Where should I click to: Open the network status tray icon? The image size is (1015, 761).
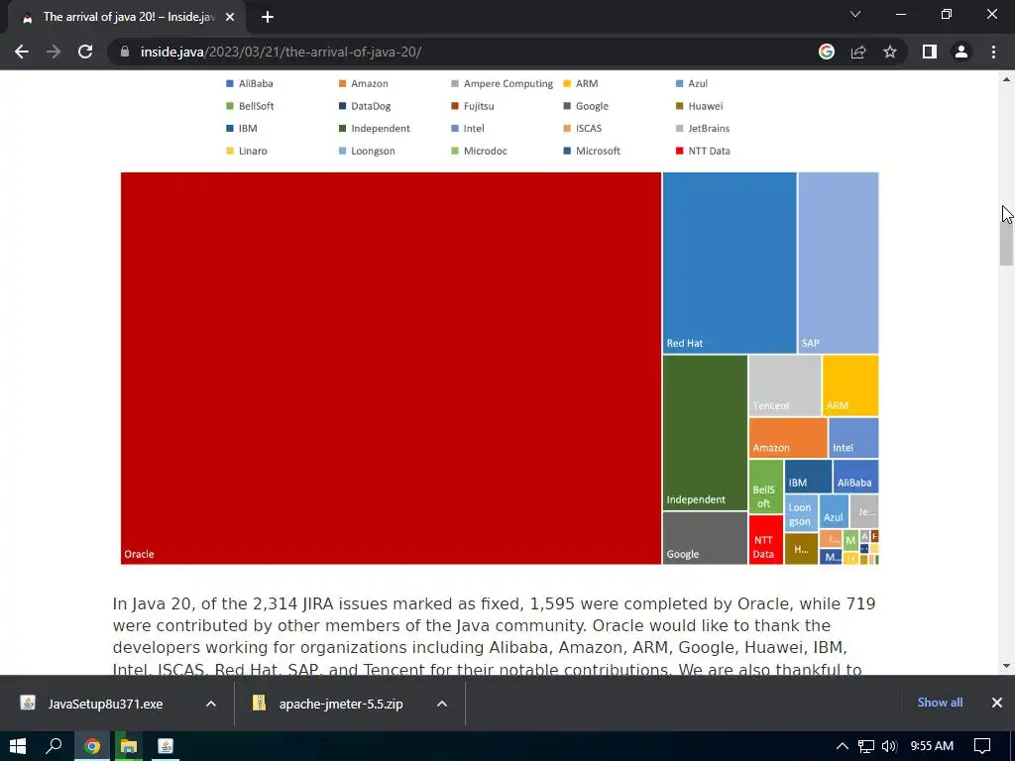click(x=866, y=746)
